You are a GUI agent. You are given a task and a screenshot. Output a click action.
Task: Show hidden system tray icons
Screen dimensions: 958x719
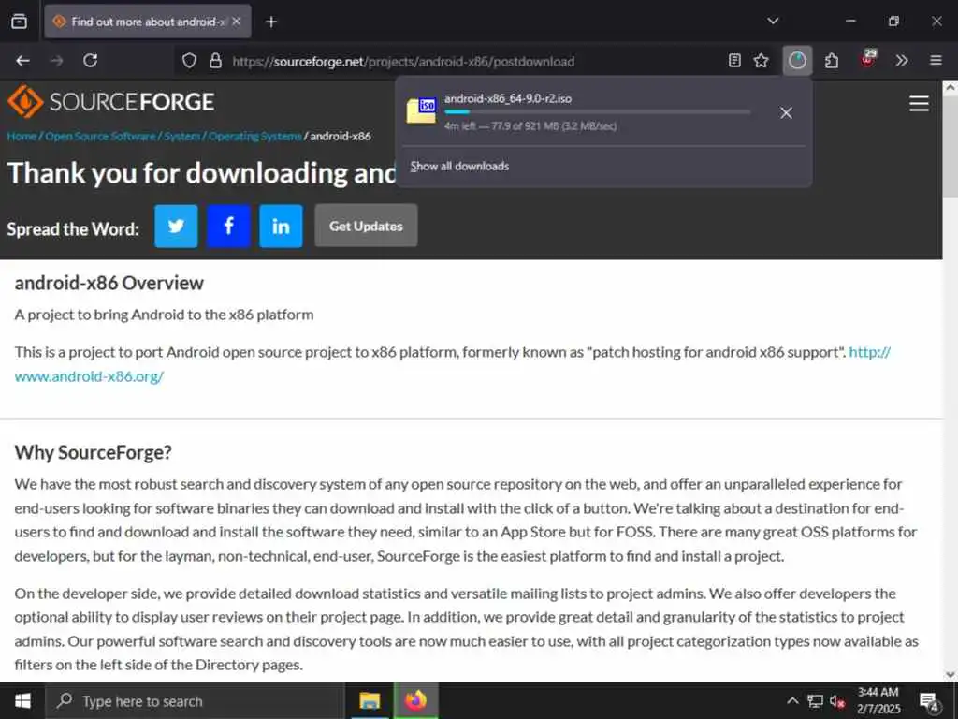[x=791, y=700]
